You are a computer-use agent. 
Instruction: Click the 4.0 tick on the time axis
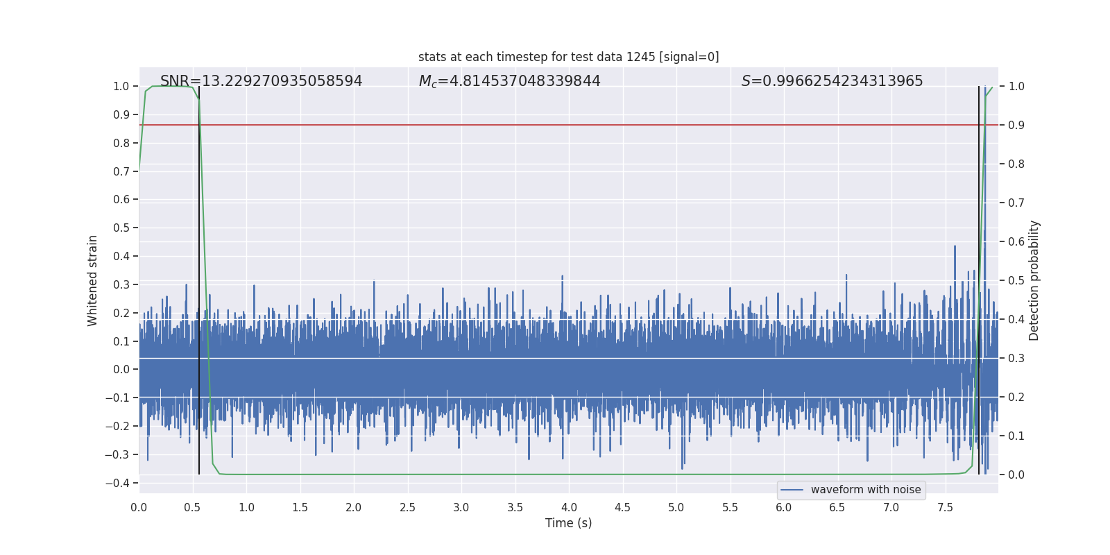coord(569,507)
